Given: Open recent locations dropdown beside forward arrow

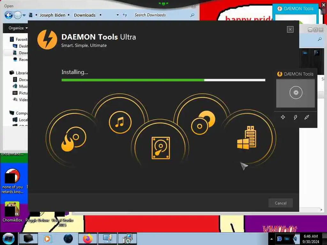Looking at the screenshot, I should 24,15.
